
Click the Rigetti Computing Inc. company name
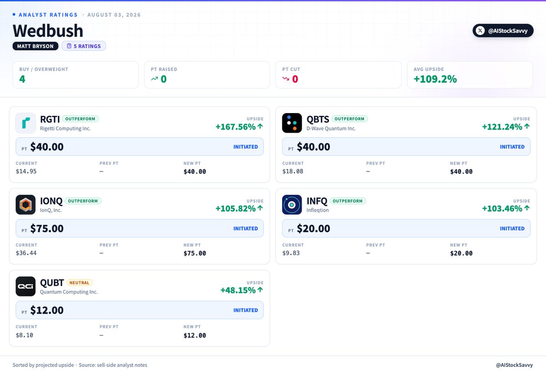pyautogui.click(x=65, y=129)
